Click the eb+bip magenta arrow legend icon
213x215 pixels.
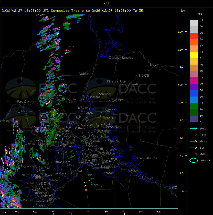pos(194,154)
